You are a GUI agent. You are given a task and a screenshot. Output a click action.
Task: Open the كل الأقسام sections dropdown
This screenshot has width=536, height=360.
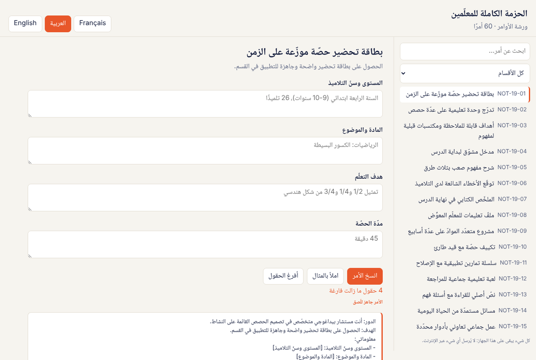click(465, 73)
